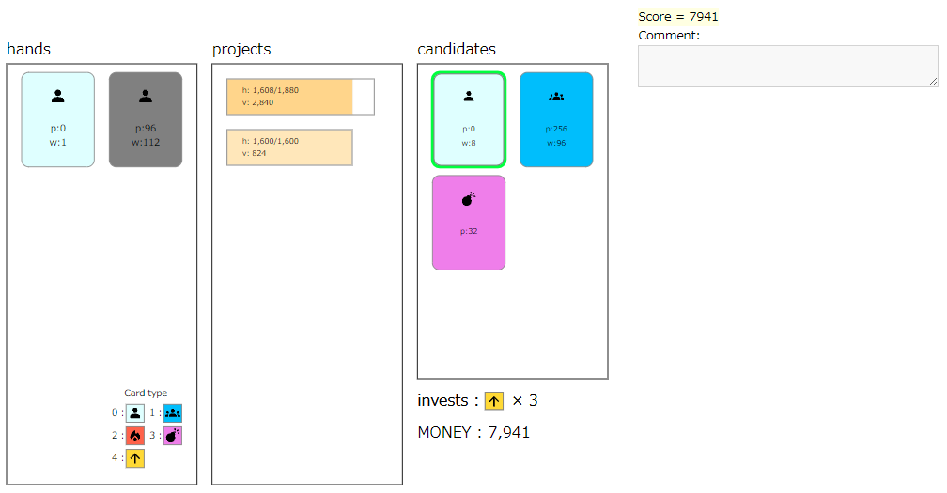Click the completed project bar 1,600/1,600

coord(290,147)
